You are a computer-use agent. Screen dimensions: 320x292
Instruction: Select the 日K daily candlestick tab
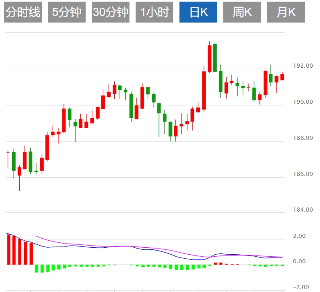tap(198, 12)
